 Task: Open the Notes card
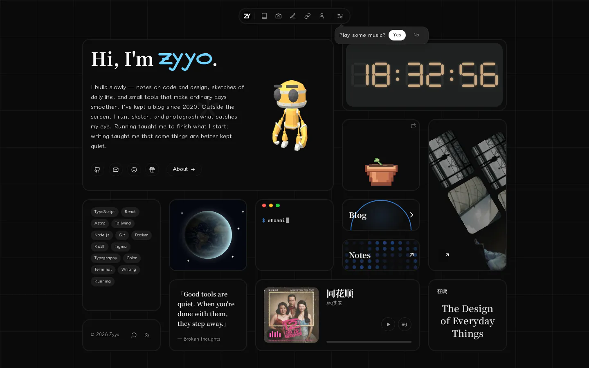[381, 255]
